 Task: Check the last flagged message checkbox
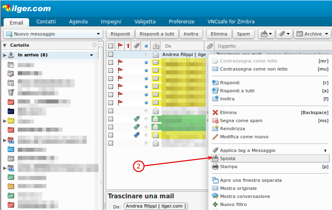111,103
